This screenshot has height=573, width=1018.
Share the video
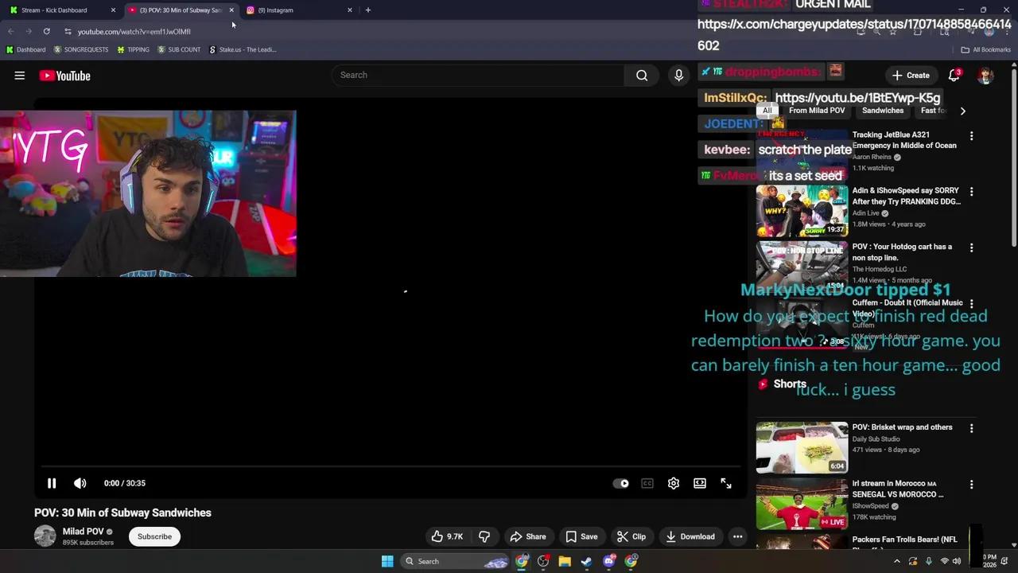coord(528,536)
